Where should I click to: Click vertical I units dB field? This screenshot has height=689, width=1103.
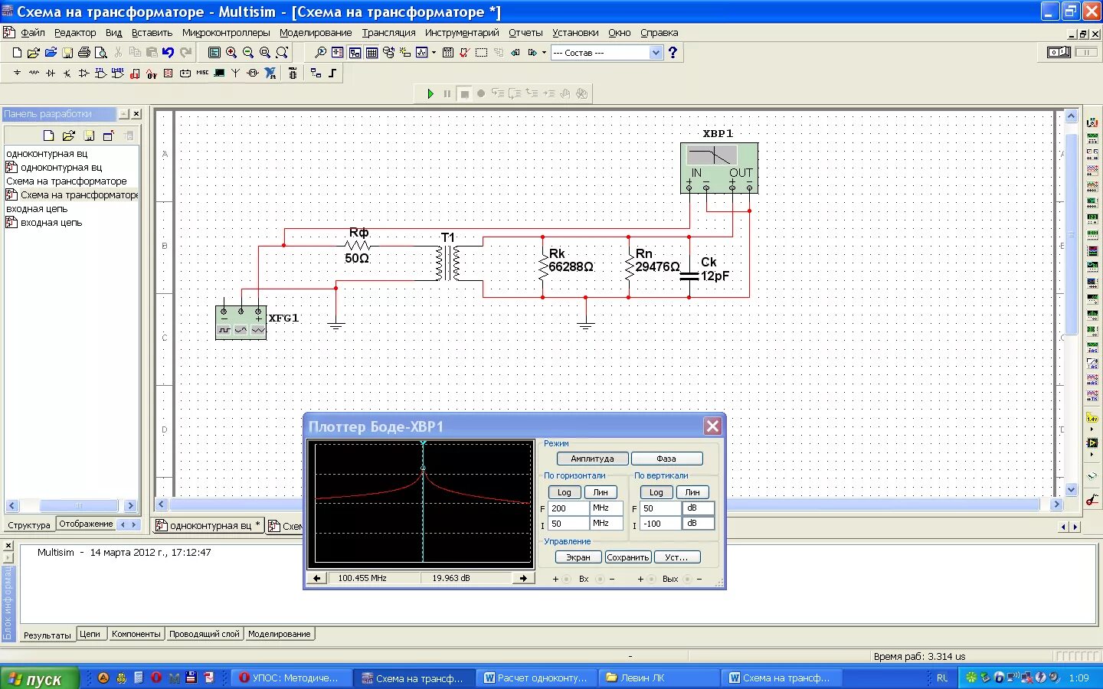coord(698,524)
